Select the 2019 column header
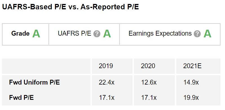The width and height of the screenshot is (225, 110). click(x=106, y=66)
